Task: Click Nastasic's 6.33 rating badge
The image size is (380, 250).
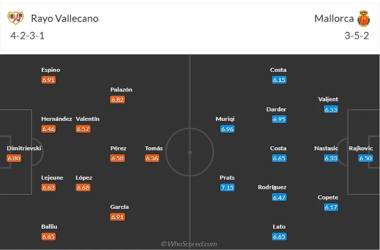Action: click(x=331, y=158)
